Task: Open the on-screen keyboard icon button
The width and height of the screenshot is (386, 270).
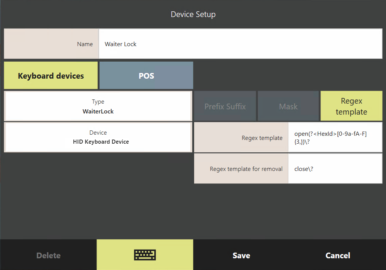Action: (x=145, y=255)
